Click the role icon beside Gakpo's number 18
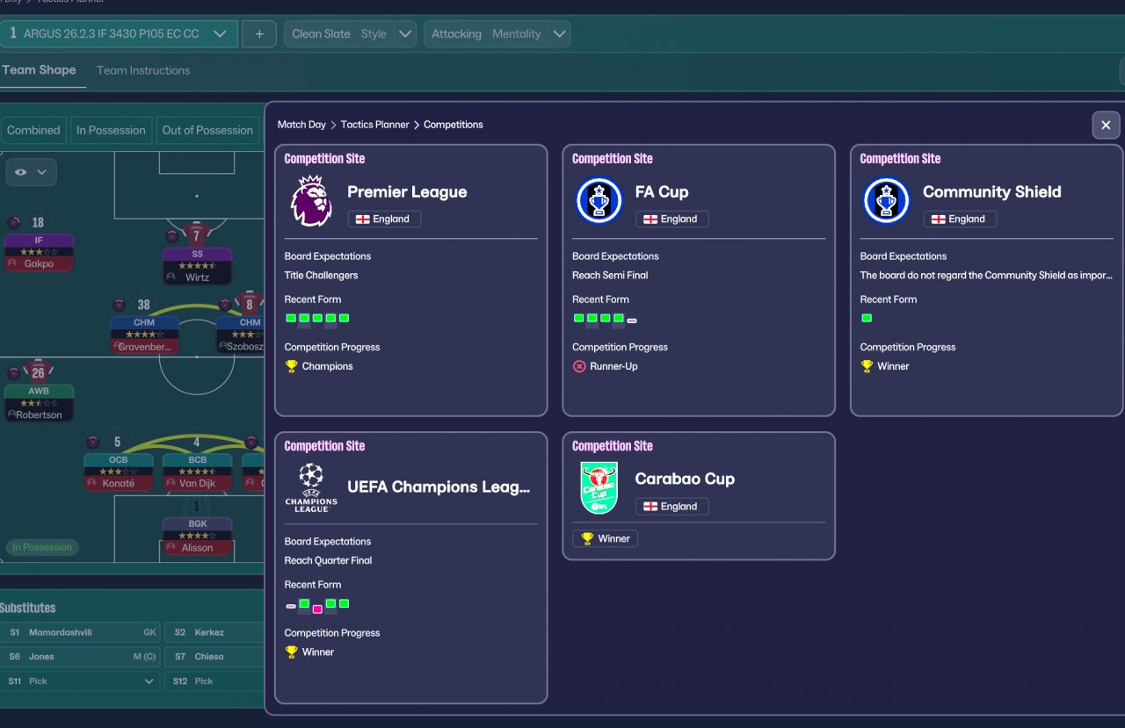This screenshot has height=728, width=1125. click(13, 222)
